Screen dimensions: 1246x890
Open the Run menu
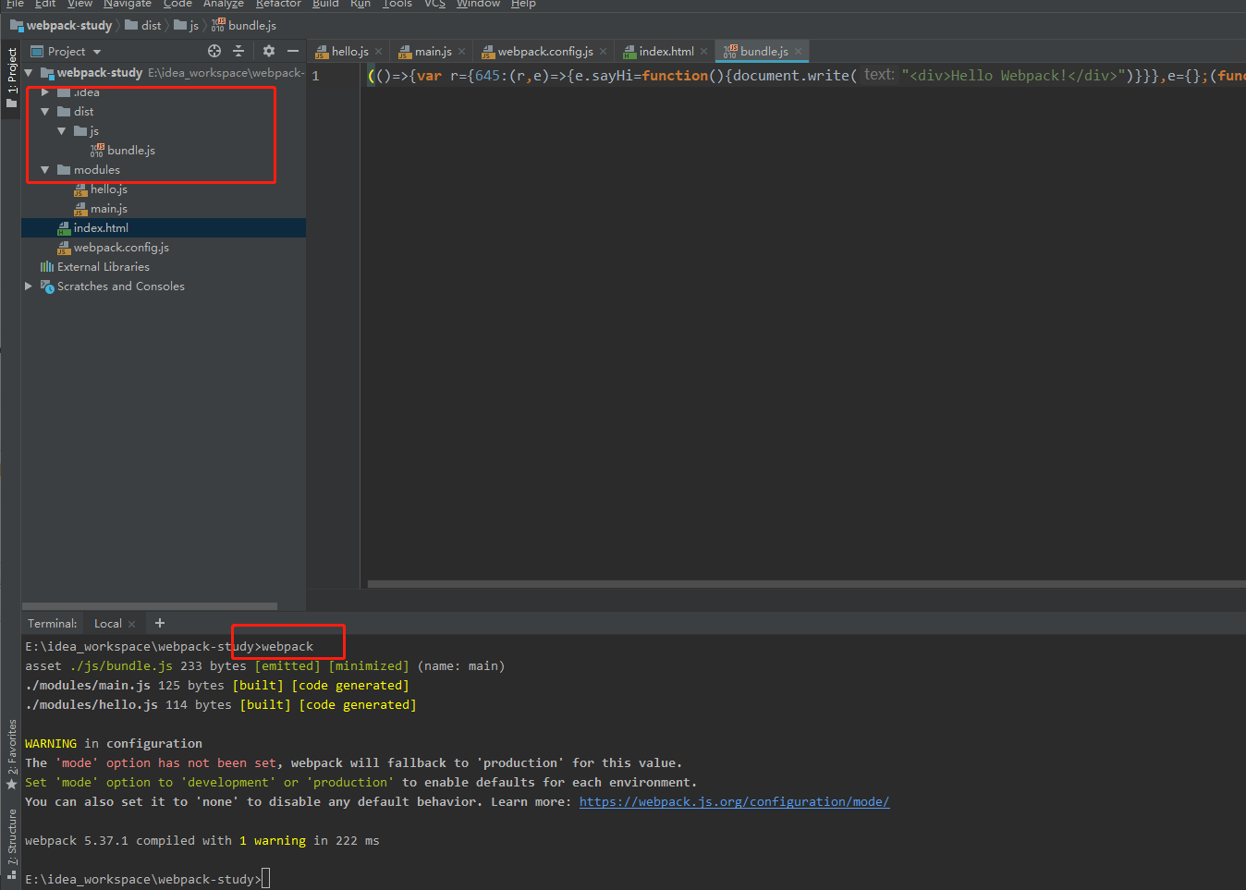tap(360, 4)
